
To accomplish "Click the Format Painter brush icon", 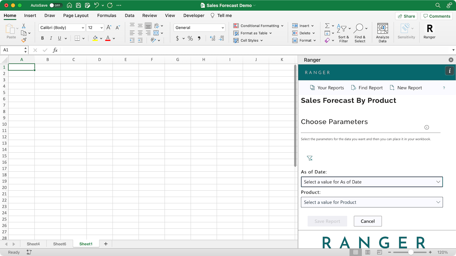I will tap(24, 40).
